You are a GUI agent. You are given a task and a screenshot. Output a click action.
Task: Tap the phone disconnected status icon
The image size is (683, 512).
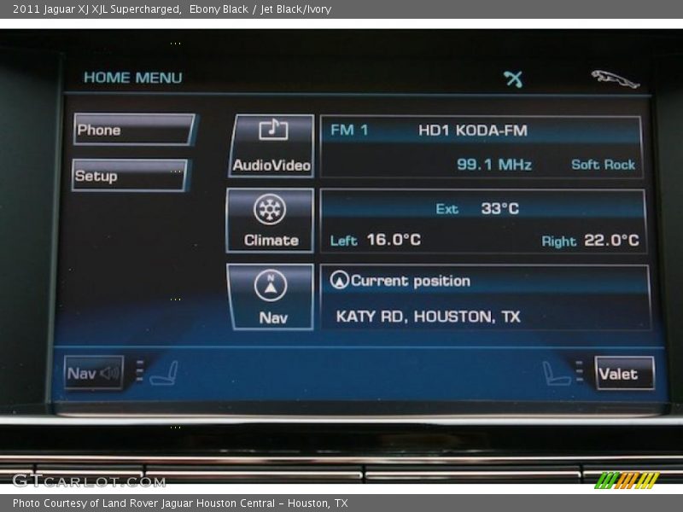coord(513,79)
